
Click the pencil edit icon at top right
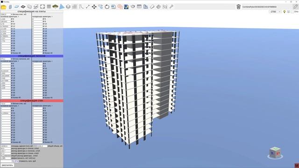coord(295,7)
